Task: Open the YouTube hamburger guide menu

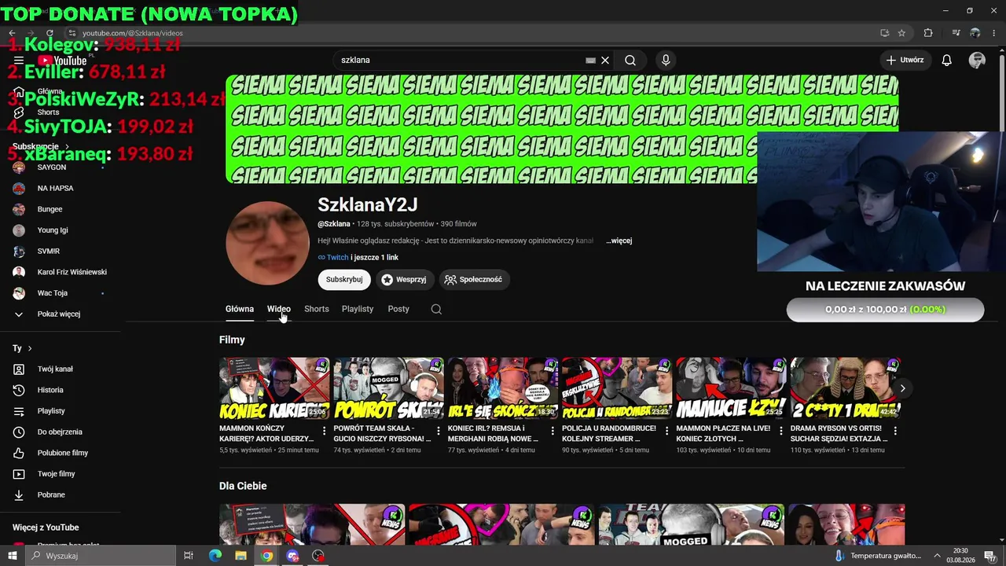Action: pyautogui.click(x=19, y=61)
